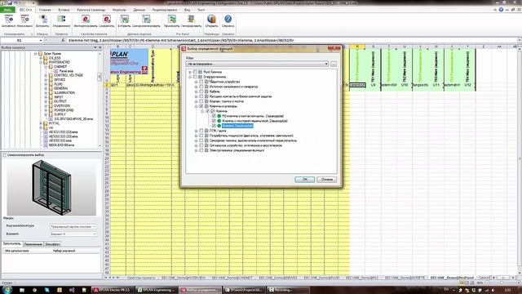Click the Panel.ema file icon in the tree
Screen dimensions: 522x294
(x=56, y=71)
